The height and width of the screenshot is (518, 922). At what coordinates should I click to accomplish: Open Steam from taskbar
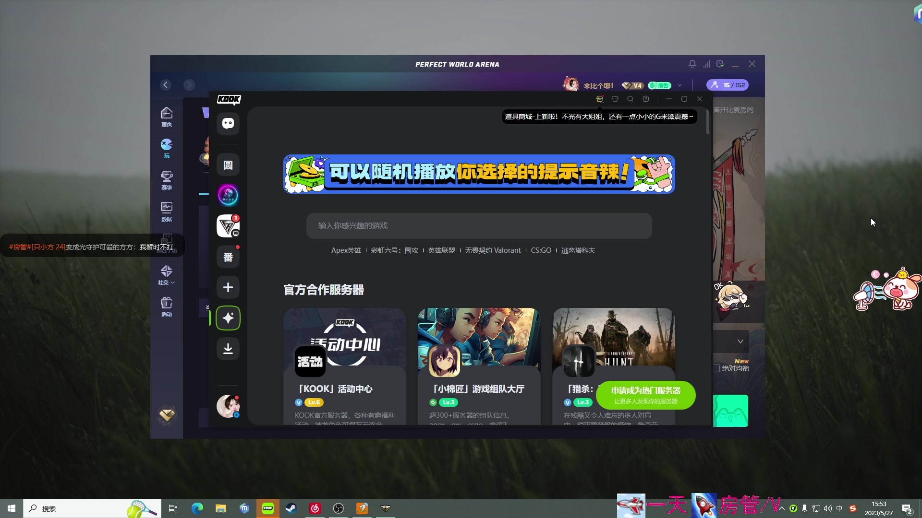click(291, 508)
